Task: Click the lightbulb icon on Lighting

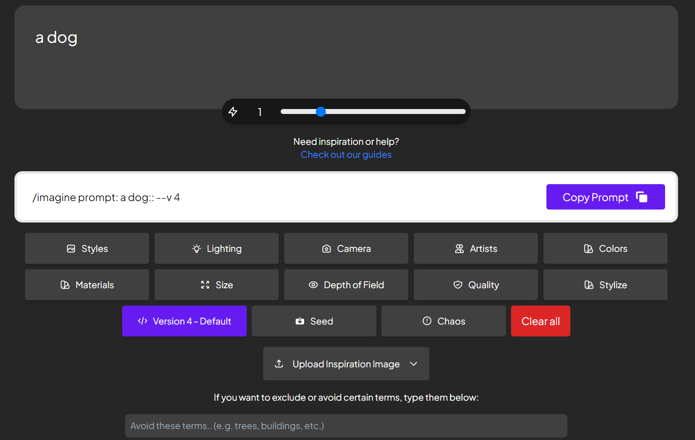Action: (x=196, y=249)
